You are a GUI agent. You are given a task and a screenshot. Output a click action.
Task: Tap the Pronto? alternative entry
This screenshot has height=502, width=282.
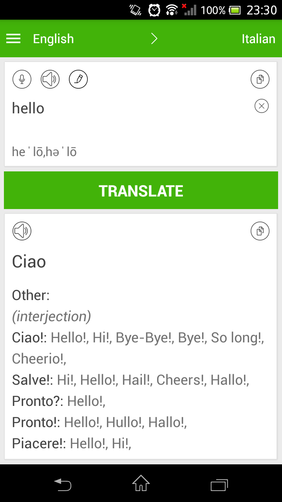point(38,401)
